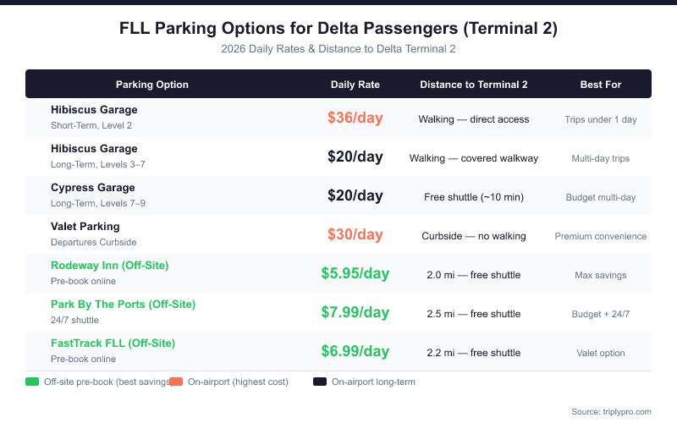The height and width of the screenshot is (423, 677).
Task: Click the $36/day Hibiscus short-term rate
Action: (x=355, y=118)
